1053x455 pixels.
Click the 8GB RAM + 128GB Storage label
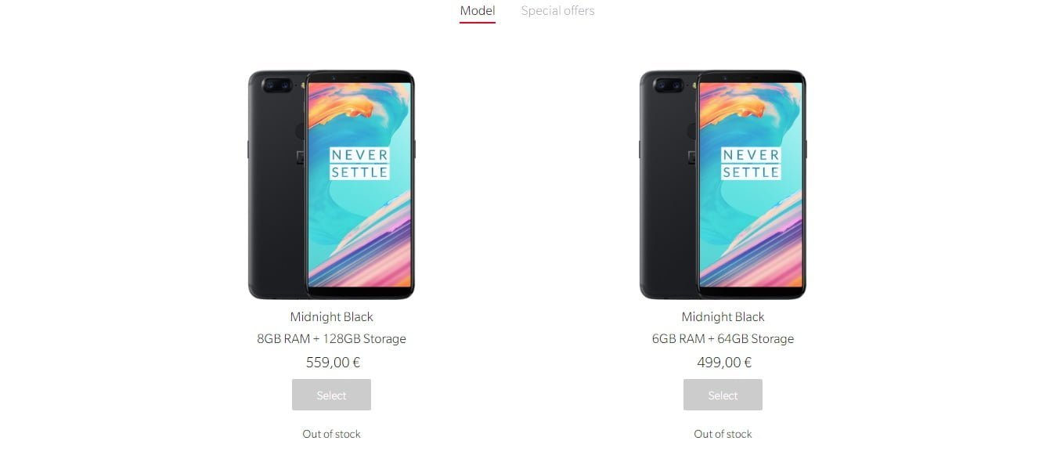click(x=331, y=339)
